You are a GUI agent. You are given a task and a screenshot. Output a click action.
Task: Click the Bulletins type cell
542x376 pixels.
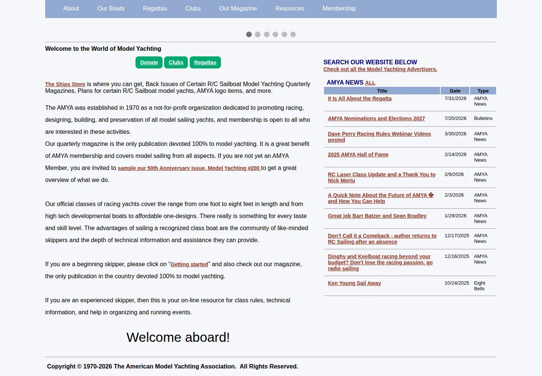click(483, 118)
